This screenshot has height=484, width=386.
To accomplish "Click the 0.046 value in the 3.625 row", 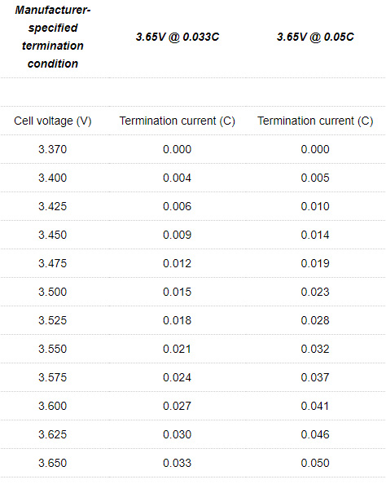I will click(x=315, y=434).
